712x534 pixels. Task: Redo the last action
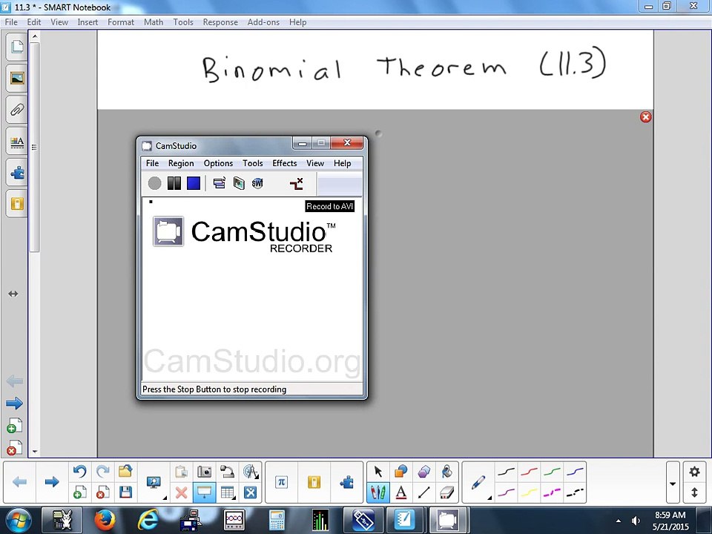click(x=103, y=472)
